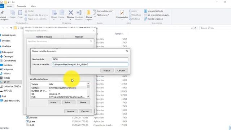Image resolution: width=231 pixels, height=130 pixels.
Task: Expand the address bar history dropdown
Action: click(x=192, y=28)
